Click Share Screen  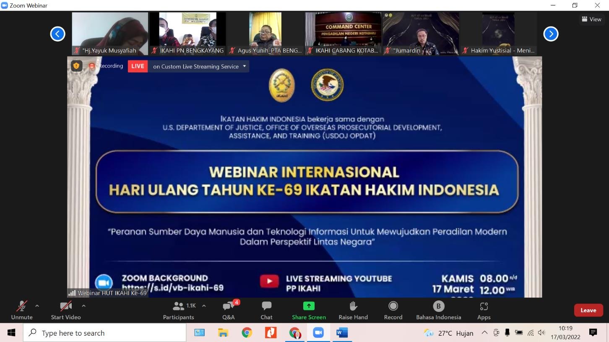[x=309, y=311]
